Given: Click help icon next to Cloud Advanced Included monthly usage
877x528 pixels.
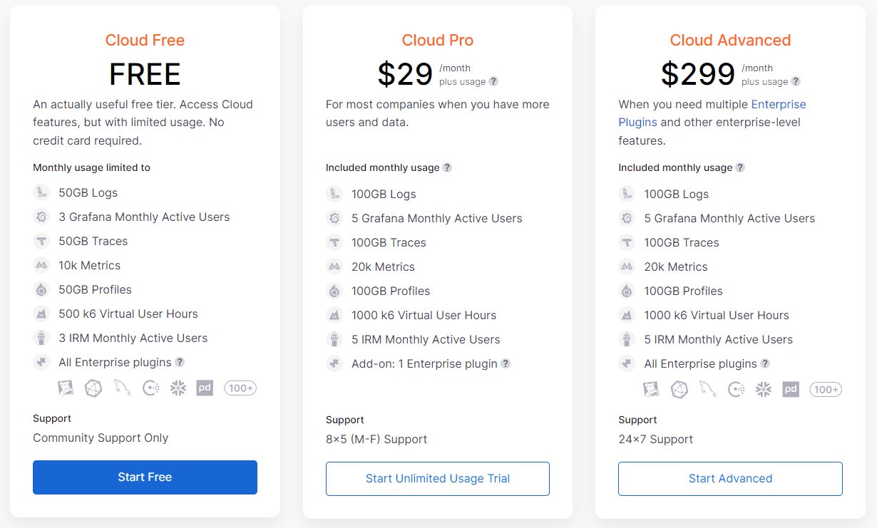Looking at the screenshot, I should click(740, 167).
